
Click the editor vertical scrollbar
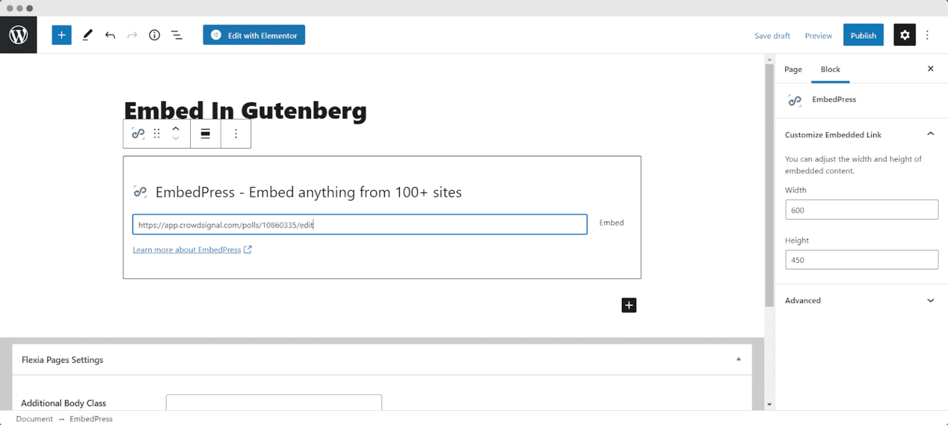(x=768, y=185)
